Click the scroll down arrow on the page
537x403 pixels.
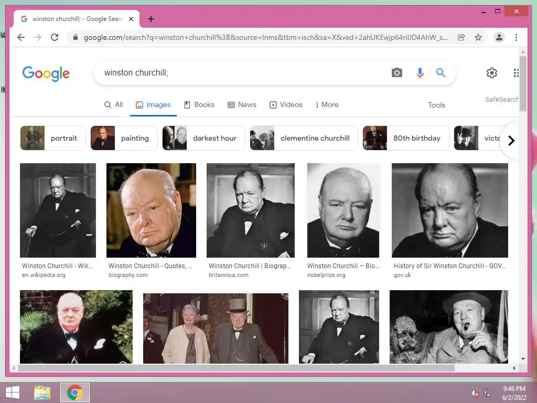[523, 359]
